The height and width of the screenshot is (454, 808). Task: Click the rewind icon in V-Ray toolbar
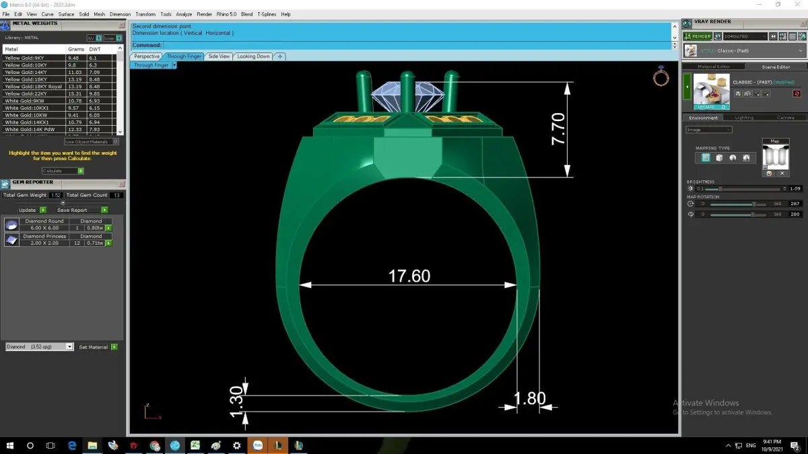point(774,36)
